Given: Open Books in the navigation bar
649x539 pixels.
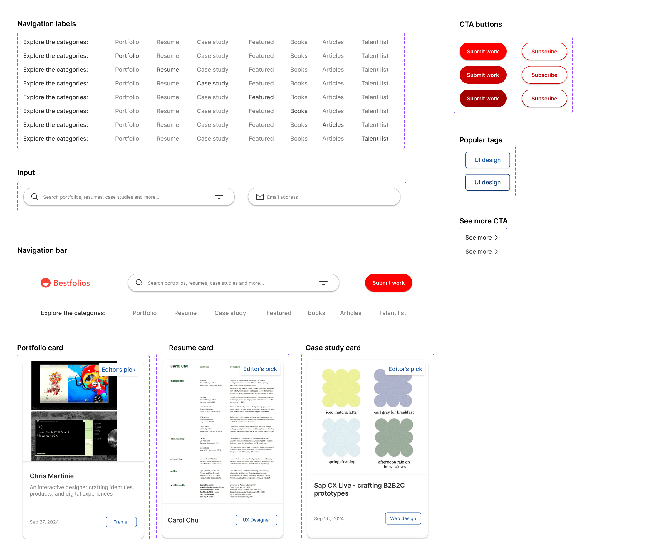Looking at the screenshot, I should pyautogui.click(x=316, y=313).
